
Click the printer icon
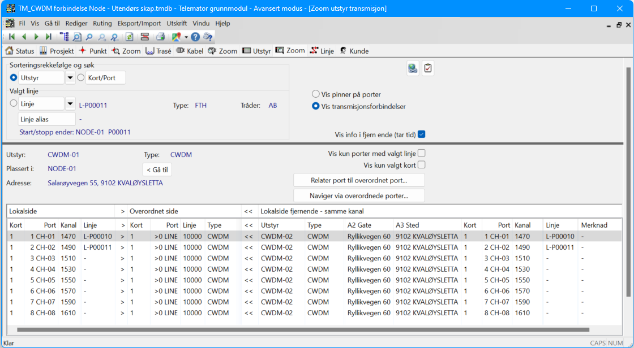(x=161, y=37)
